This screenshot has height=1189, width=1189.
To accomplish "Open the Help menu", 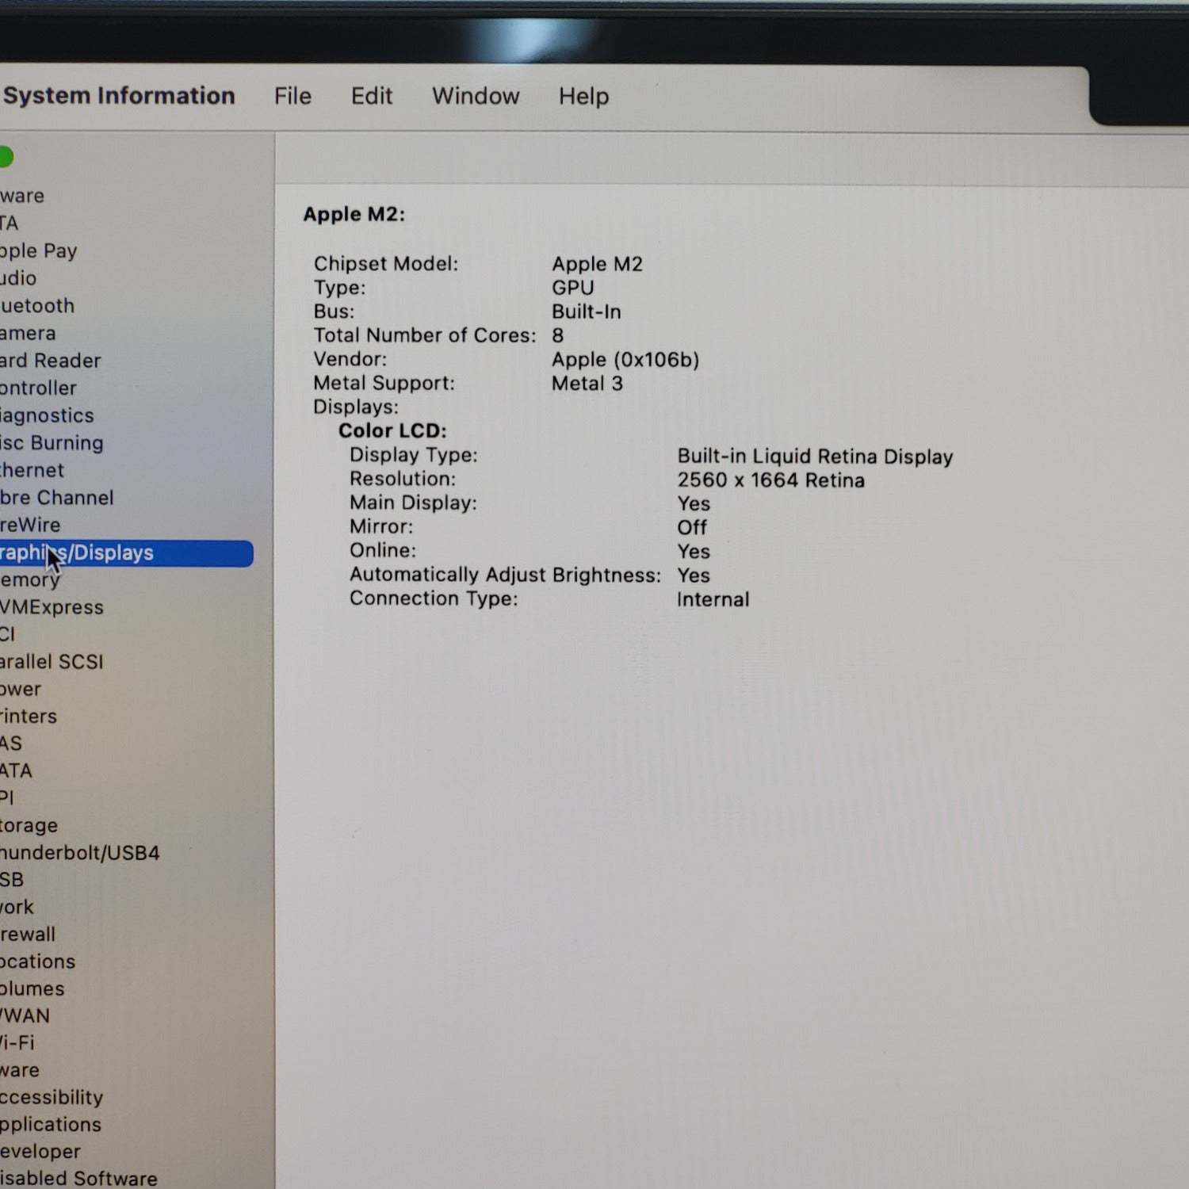I will (583, 96).
